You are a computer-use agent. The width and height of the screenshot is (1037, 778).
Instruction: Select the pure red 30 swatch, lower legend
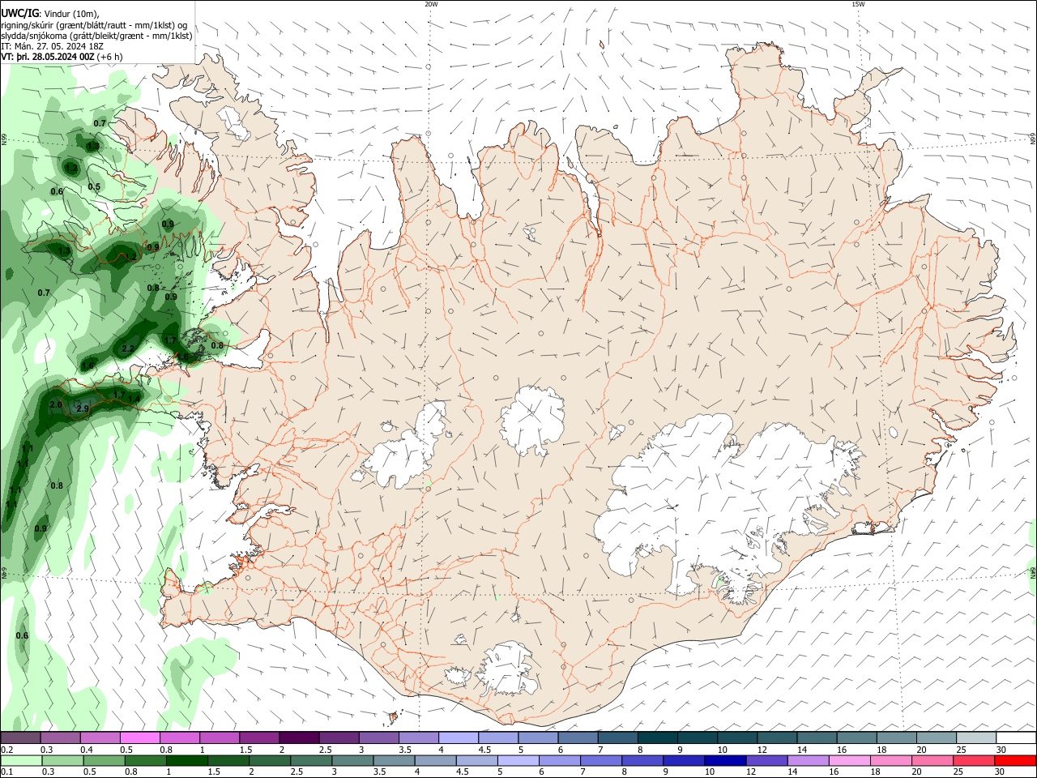tap(1015, 760)
